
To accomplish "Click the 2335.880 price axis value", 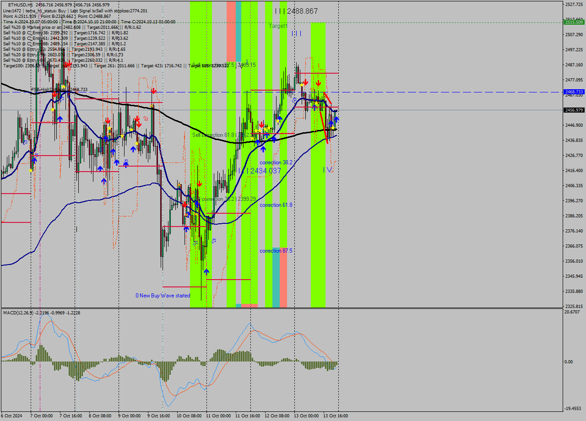I will [x=574, y=291].
